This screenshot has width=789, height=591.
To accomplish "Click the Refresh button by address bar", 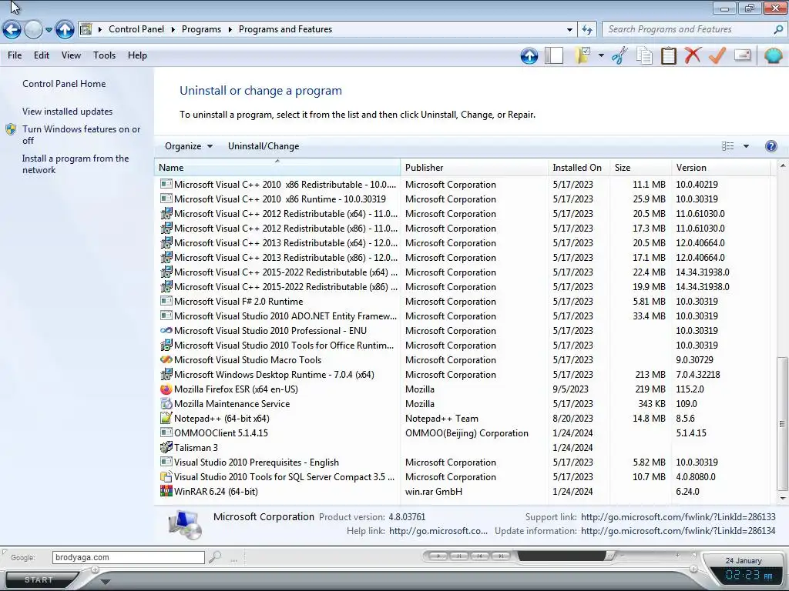I will click(586, 30).
